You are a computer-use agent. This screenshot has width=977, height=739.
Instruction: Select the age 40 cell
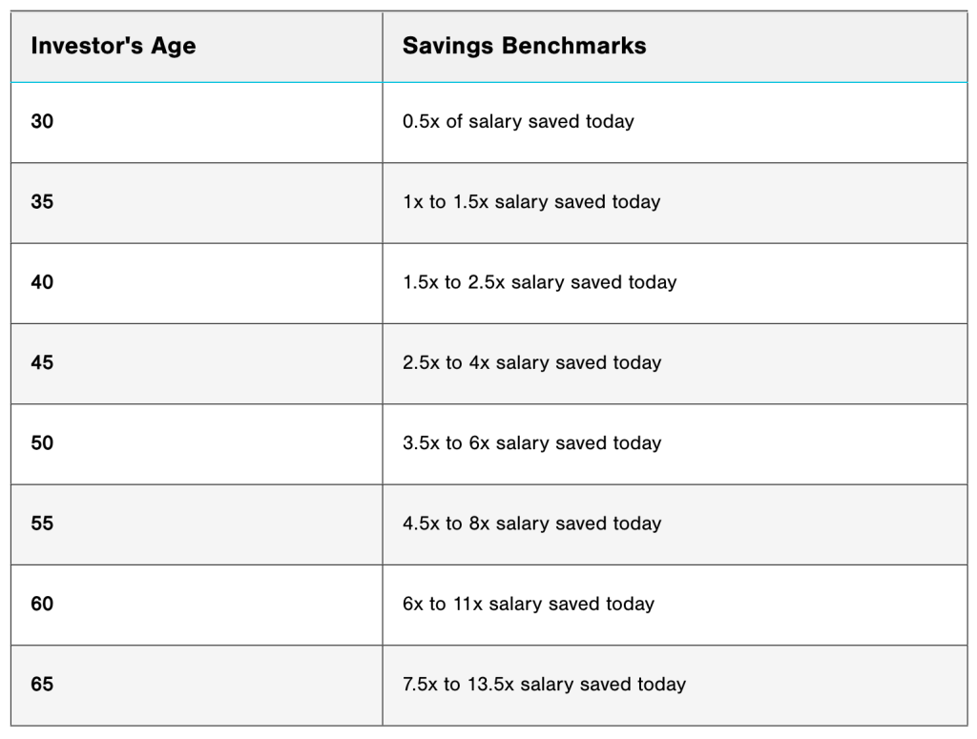click(42, 282)
